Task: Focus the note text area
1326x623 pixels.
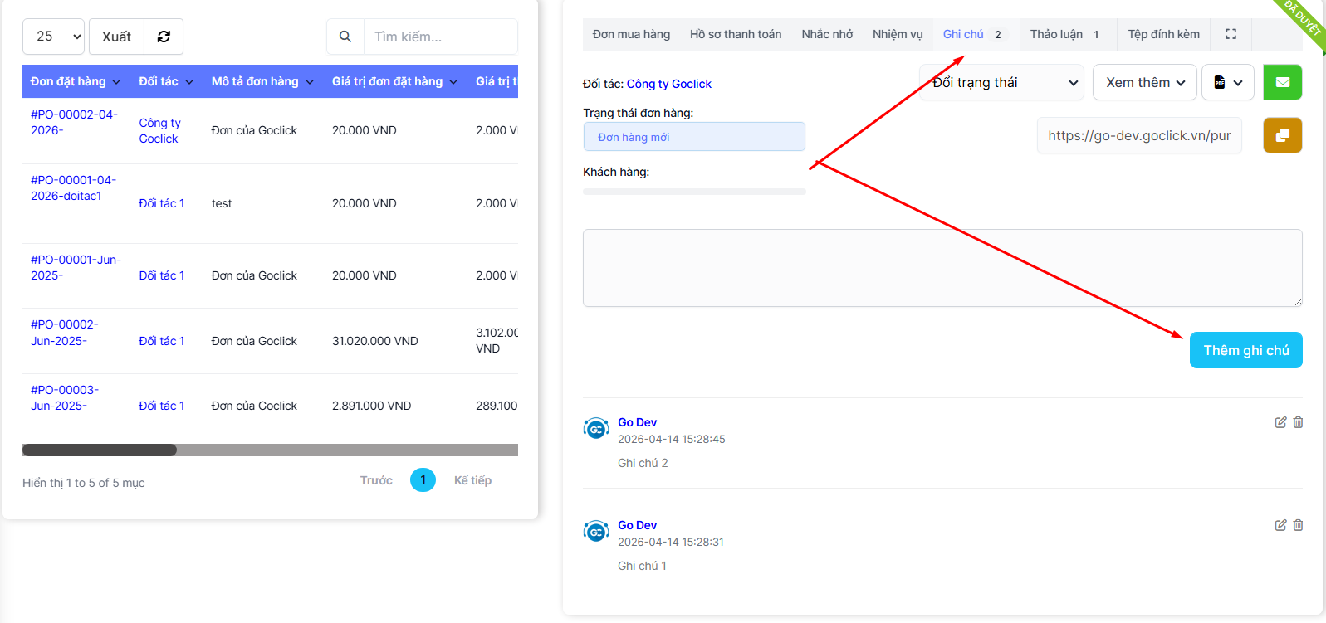Action: [942, 267]
